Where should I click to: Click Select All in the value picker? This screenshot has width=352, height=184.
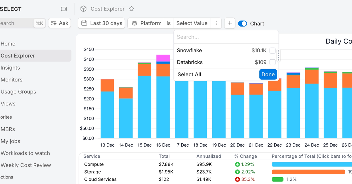189,74
